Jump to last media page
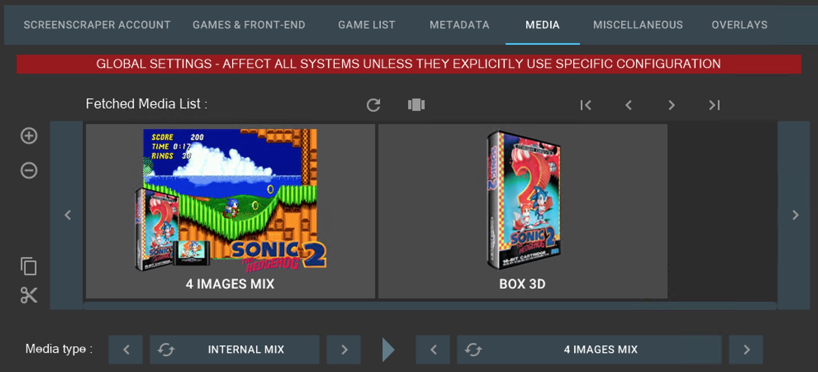 pyautogui.click(x=714, y=105)
